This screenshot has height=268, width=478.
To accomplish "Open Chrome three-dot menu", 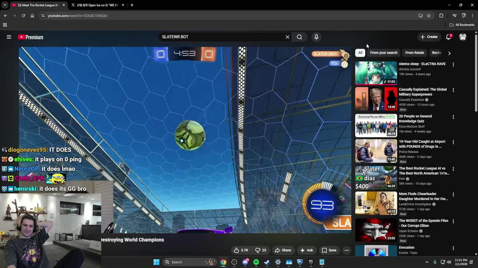I will pyautogui.click(x=473, y=16).
